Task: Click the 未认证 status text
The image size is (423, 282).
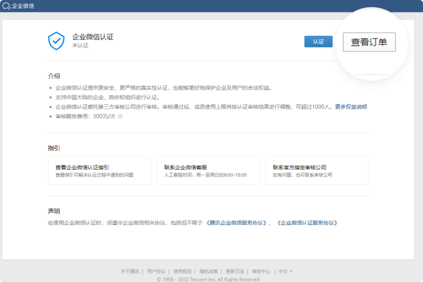Action: (80, 45)
